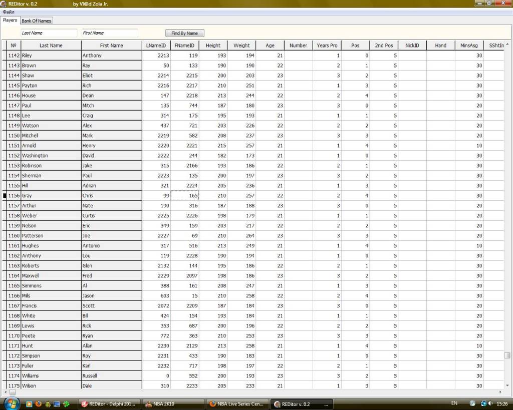Click the Windows Start orb

pos(12,403)
